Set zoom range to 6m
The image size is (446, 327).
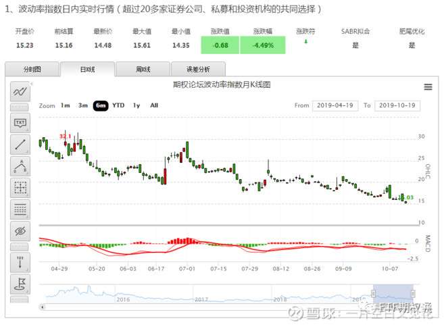101,105
